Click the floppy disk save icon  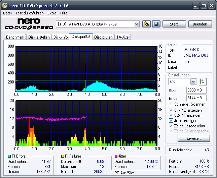156,24
